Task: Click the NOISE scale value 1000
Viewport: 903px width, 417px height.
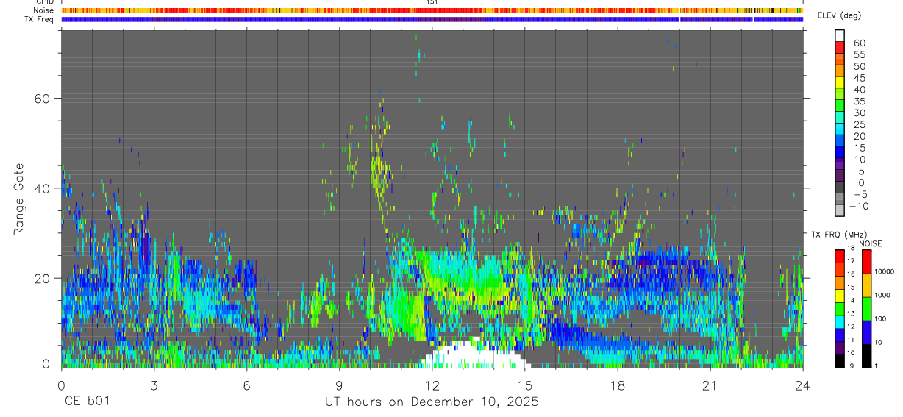Action: (x=882, y=294)
